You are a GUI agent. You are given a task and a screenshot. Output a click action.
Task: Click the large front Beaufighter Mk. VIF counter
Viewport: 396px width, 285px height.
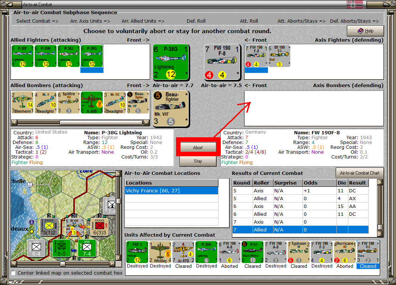171,109
